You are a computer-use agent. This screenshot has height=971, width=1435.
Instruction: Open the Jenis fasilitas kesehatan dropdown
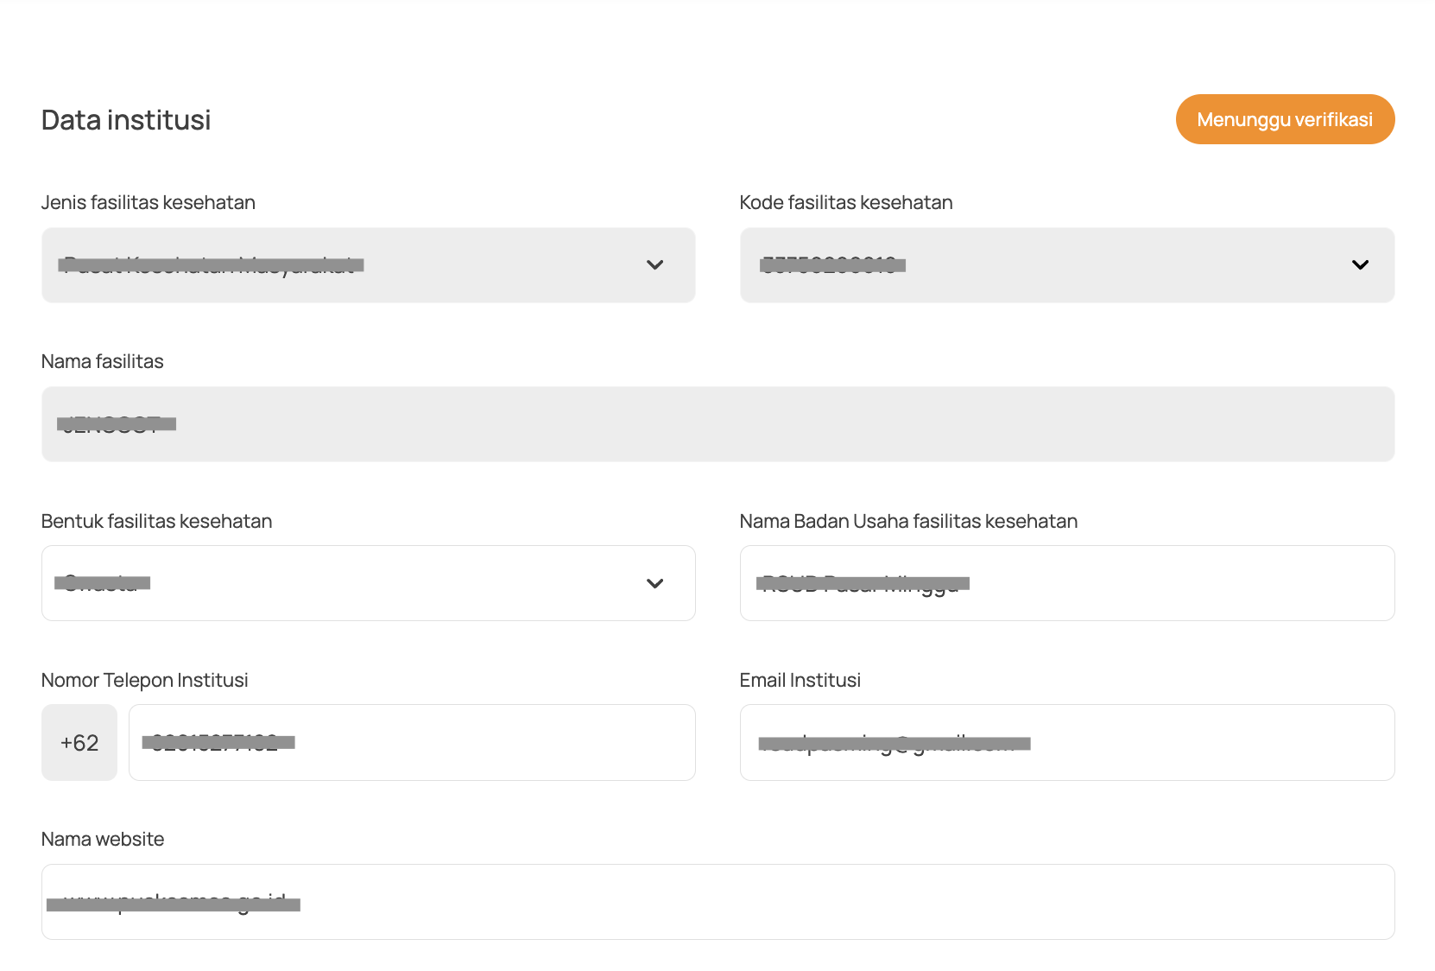click(369, 265)
